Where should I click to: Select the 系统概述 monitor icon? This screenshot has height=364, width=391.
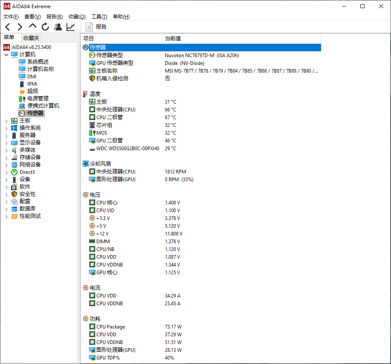coord(22,62)
